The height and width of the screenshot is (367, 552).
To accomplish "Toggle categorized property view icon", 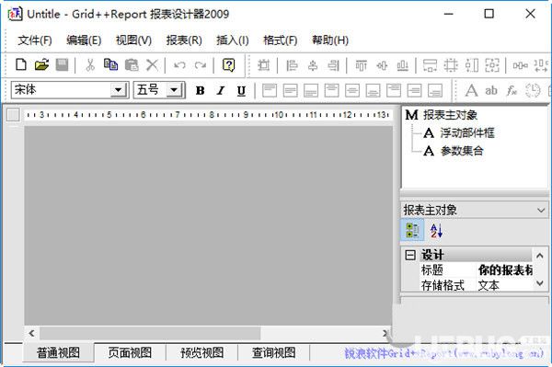I will point(412,231).
